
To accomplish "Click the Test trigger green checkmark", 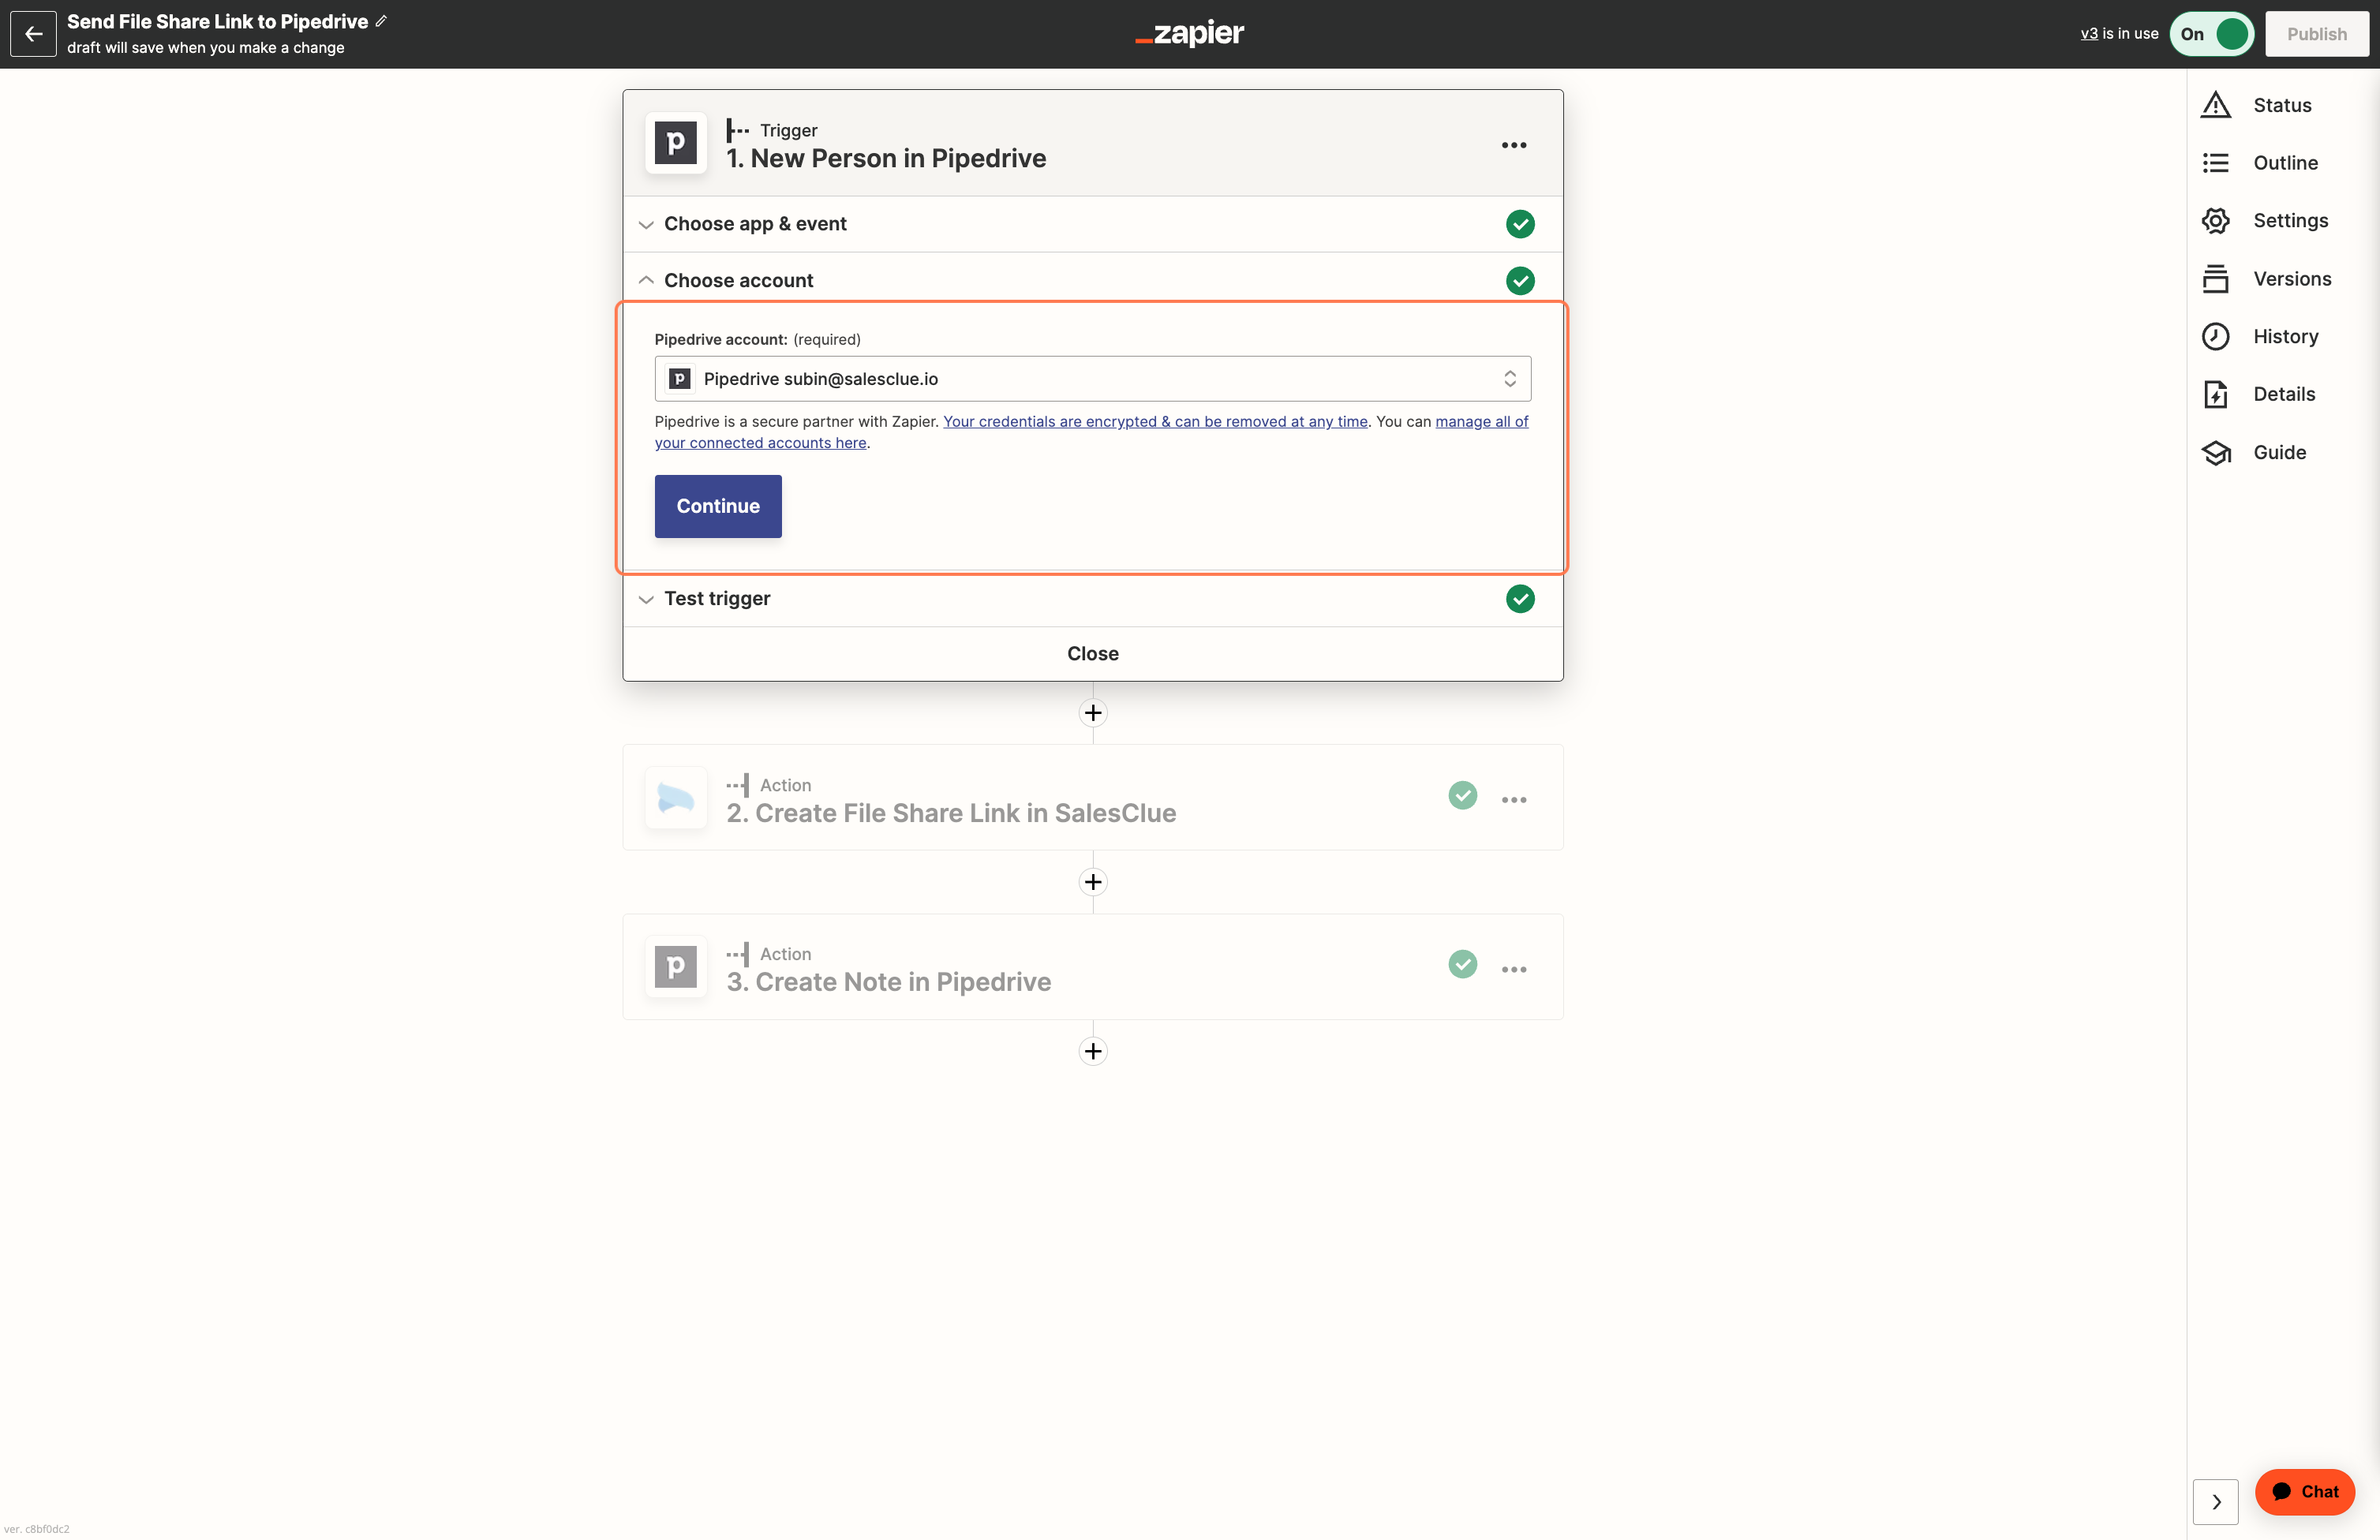I will point(1519,599).
